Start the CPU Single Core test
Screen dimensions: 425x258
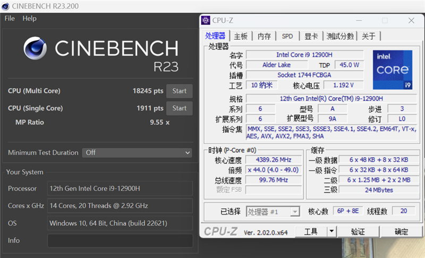click(179, 108)
